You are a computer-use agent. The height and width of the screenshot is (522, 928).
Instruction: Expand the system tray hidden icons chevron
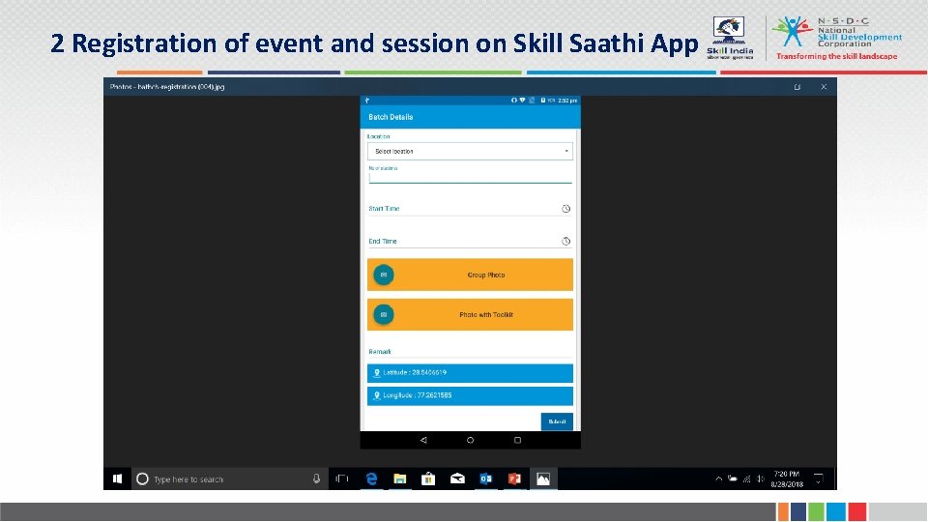[x=718, y=478]
